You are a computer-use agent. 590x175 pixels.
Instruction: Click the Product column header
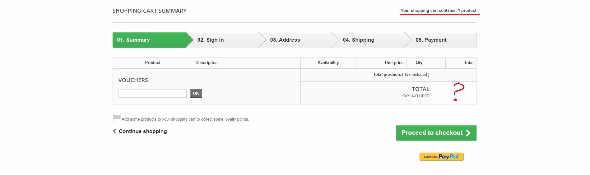[x=153, y=63]
